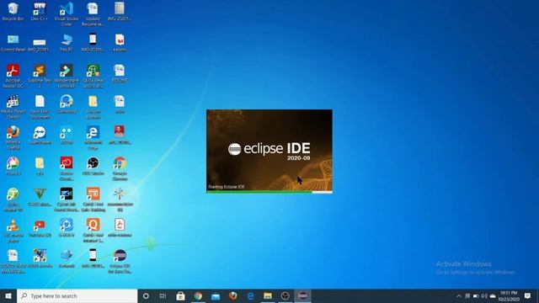This screenshot has height=303, width=539.
Task: Click the Quick Heal Secure Browse shortcut
Action: point(93,76)
